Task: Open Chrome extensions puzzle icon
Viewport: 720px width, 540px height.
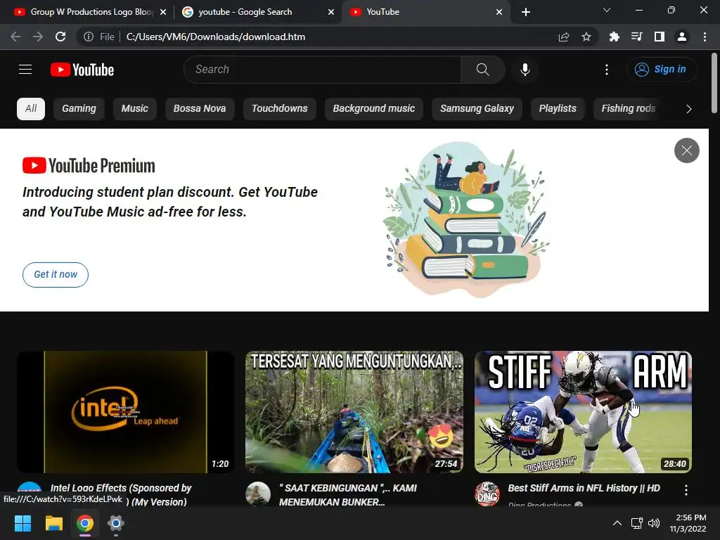Action: point(614,37)
